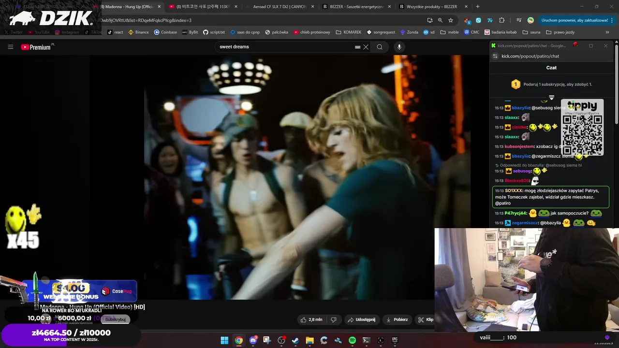Screen dimensions: 619x348
Task: Share the video via Udostępnij
Action: (361, 319)
